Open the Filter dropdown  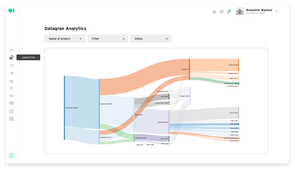click(x=108, y=39)
